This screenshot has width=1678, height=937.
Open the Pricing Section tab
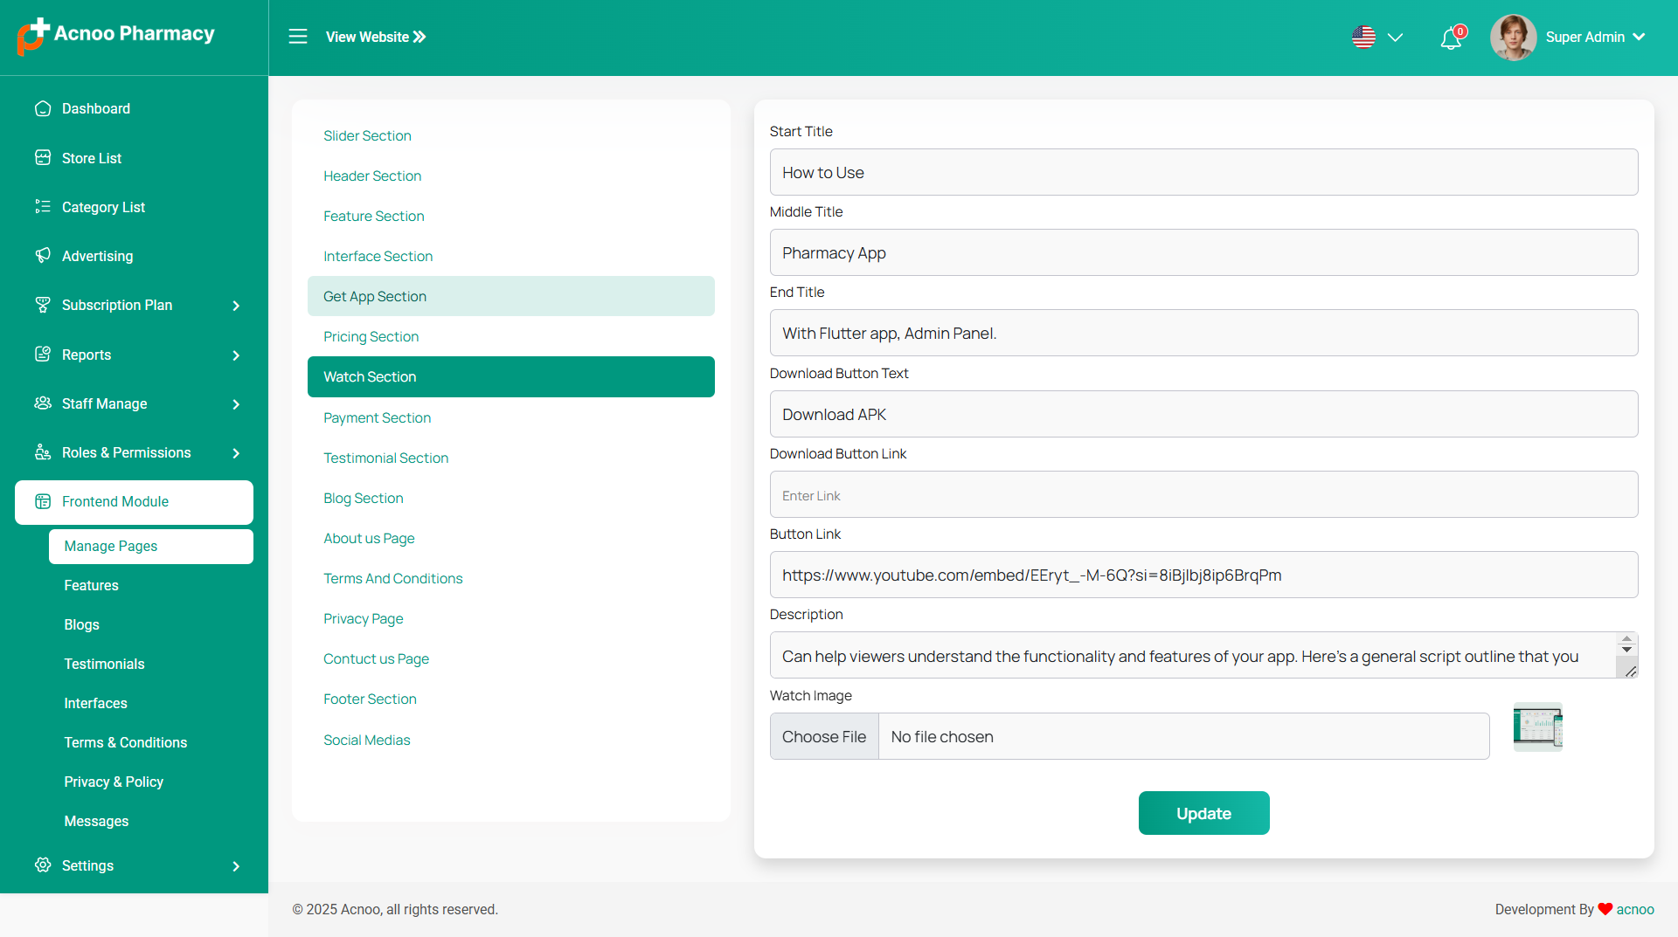[x=371, y=337]
